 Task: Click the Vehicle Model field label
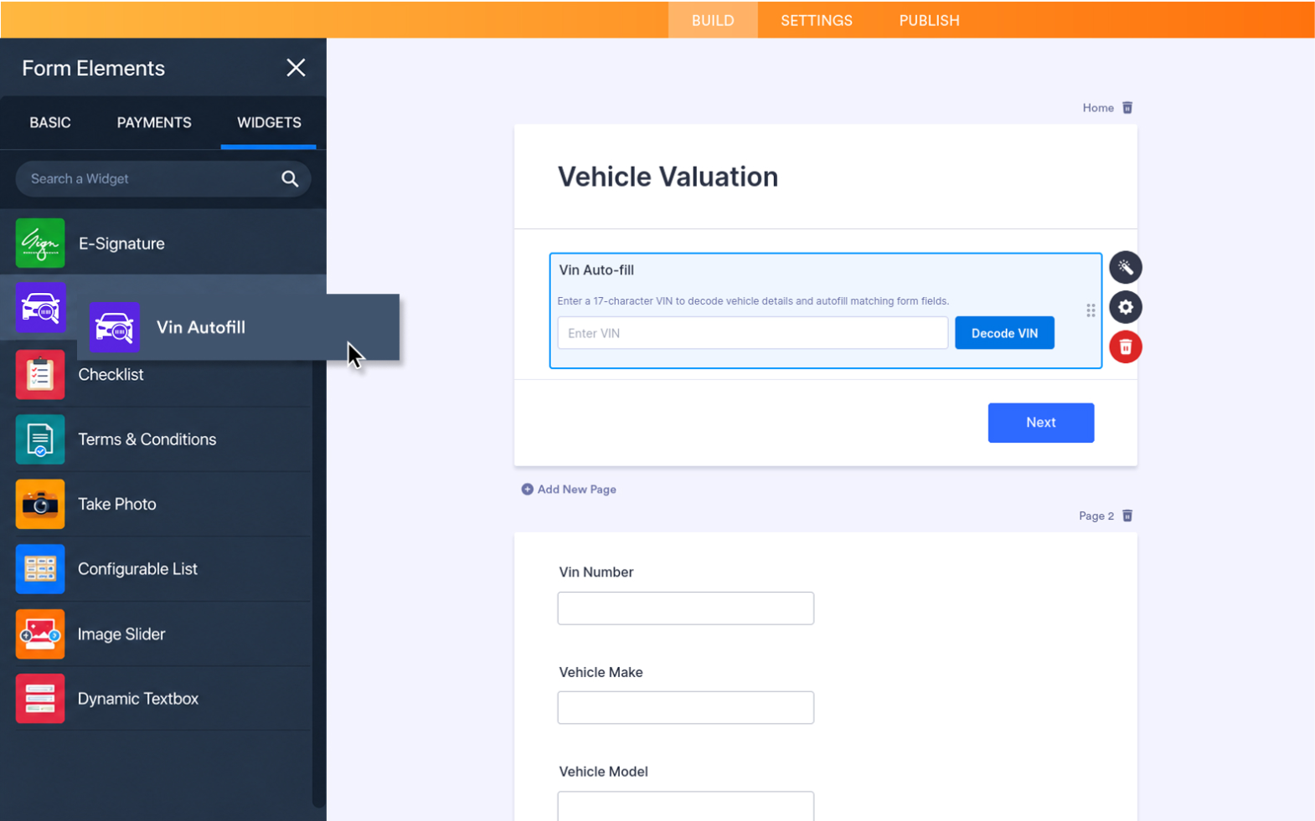[x=603, y=772]
